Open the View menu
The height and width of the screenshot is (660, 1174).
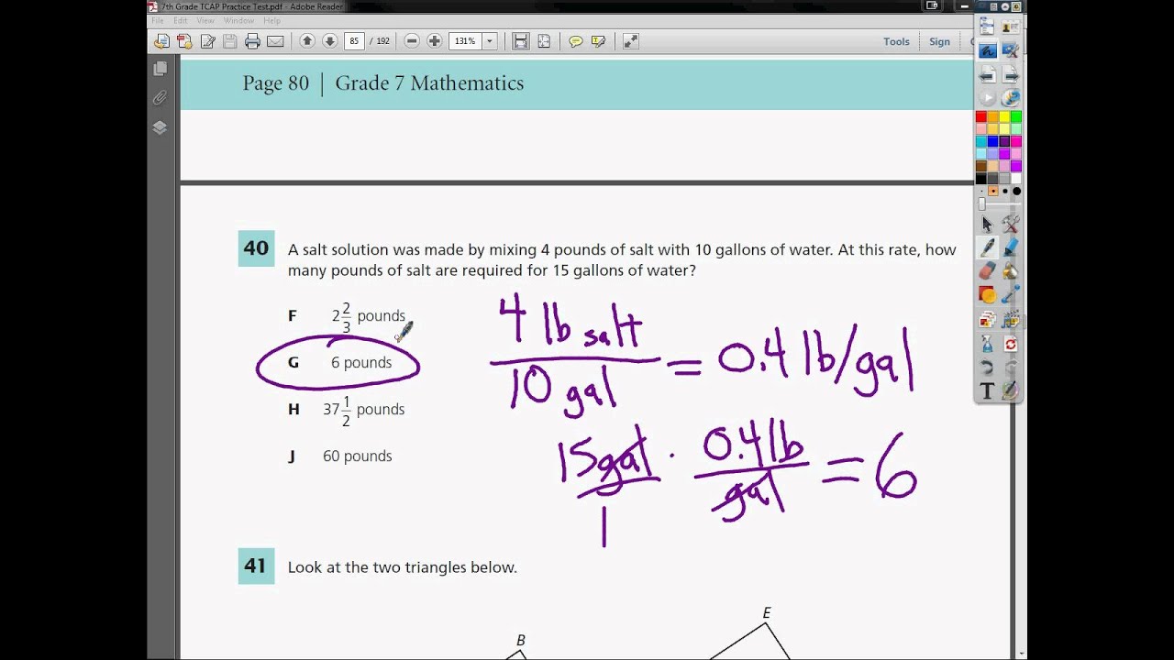click(x=205, y=20)
